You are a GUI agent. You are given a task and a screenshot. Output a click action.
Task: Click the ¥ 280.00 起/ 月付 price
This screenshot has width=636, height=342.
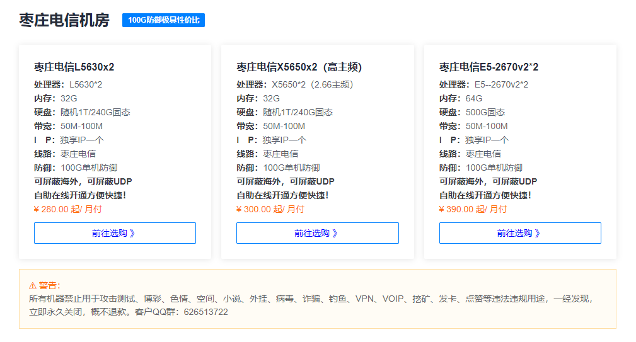(67, 209)
